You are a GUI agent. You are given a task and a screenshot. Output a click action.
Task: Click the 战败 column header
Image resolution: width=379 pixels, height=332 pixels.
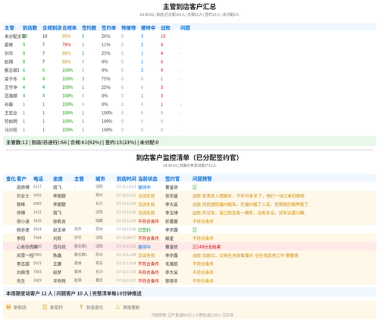(165, 27)
